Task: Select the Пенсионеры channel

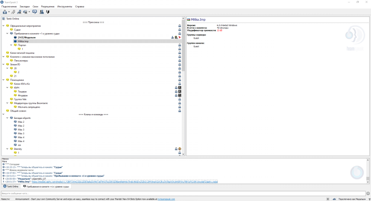Action: (x=21, y=60)
